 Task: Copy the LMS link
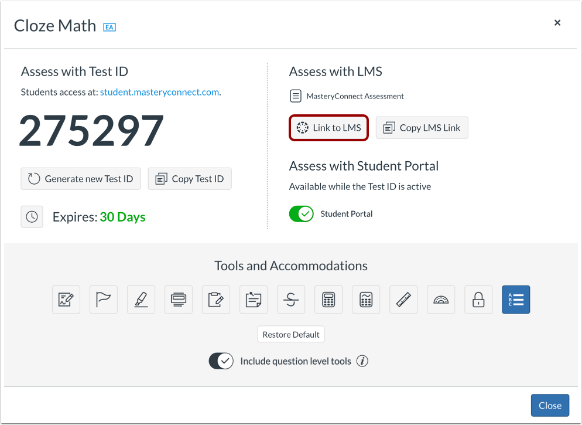coord(422,127)
